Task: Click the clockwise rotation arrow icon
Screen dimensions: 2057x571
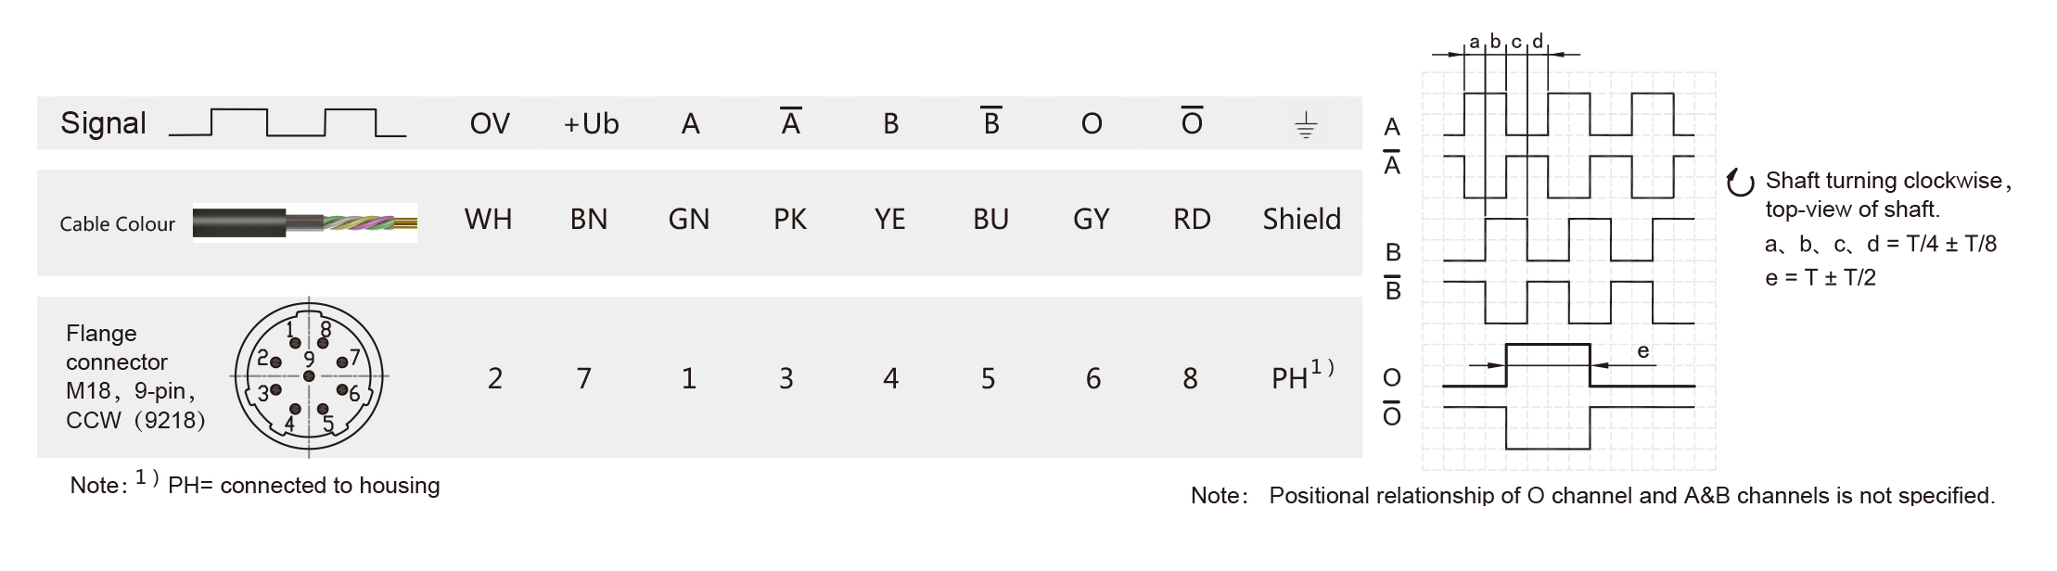Action: pyautogui.click(x=1740, y=184)
